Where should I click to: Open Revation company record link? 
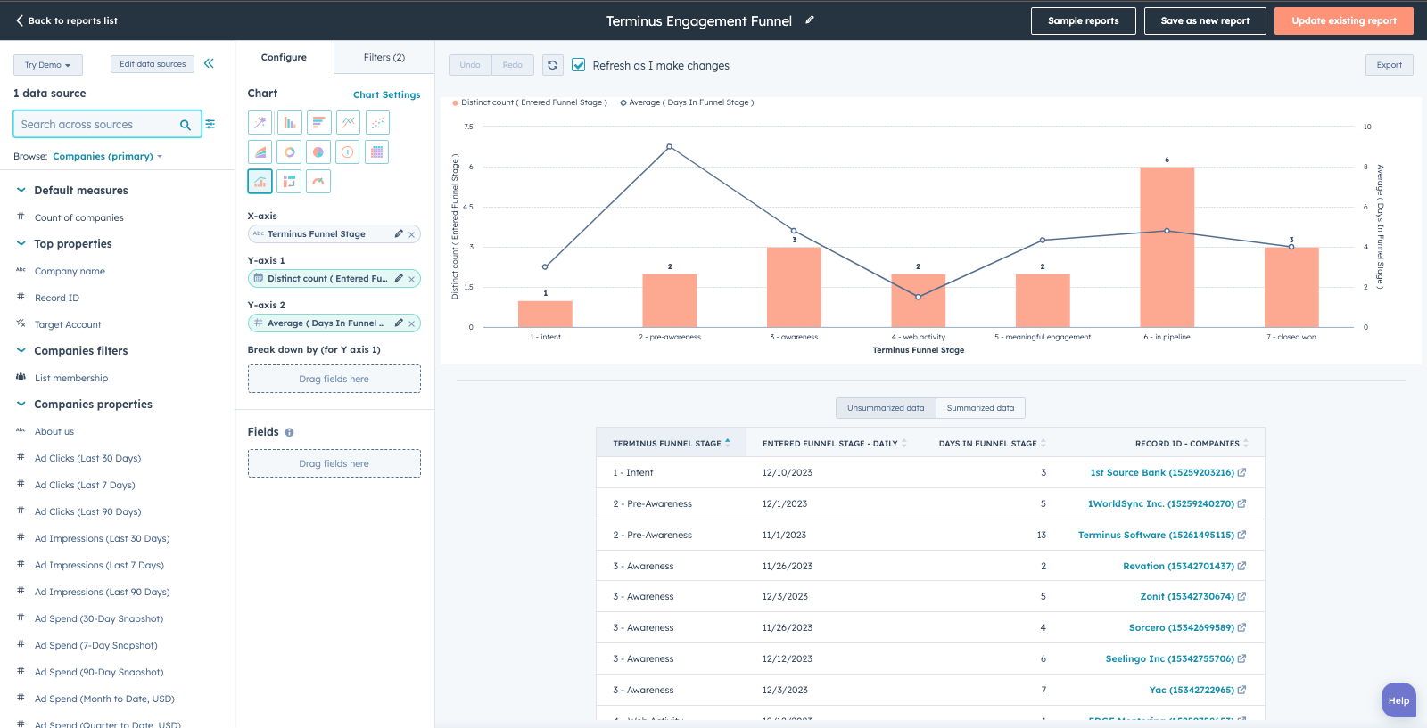[1178, 566]
